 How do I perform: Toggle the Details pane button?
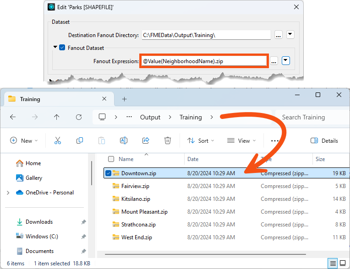click(324, 140)
